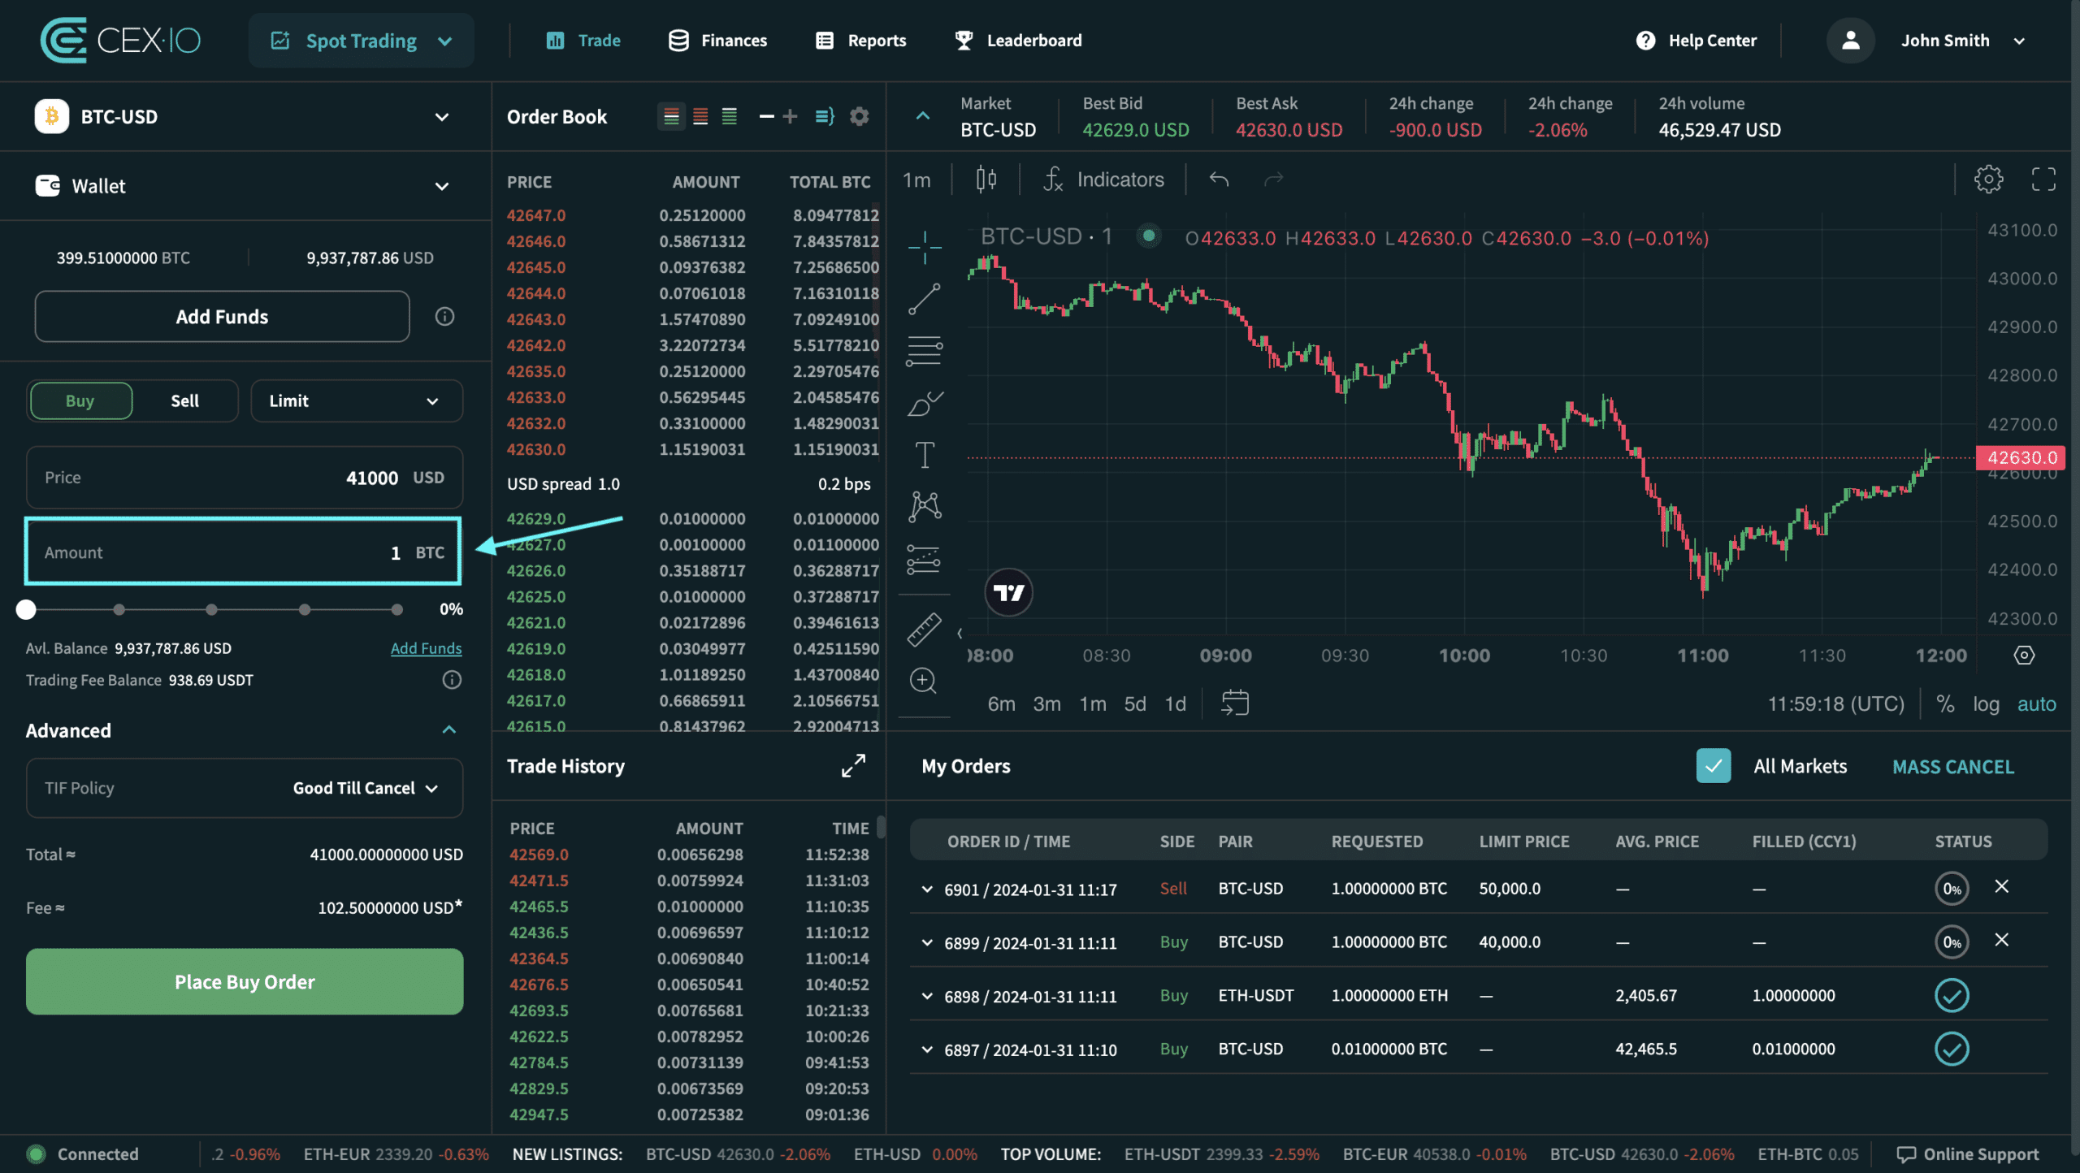Open the Spot Trading dropdown
The height and width of the screenshot is (1173, 2080).
[x=361, y=41]
